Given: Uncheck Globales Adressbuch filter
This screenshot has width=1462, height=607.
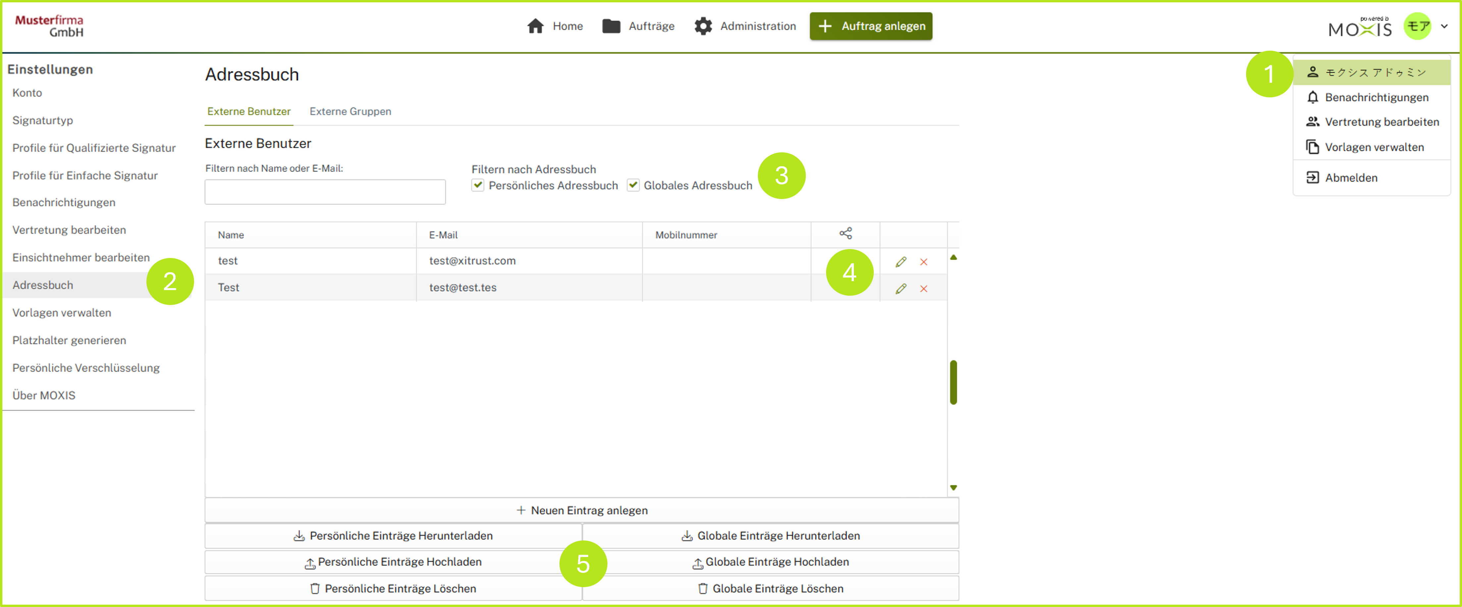Looking at the screenshot, I should (633, 185).
